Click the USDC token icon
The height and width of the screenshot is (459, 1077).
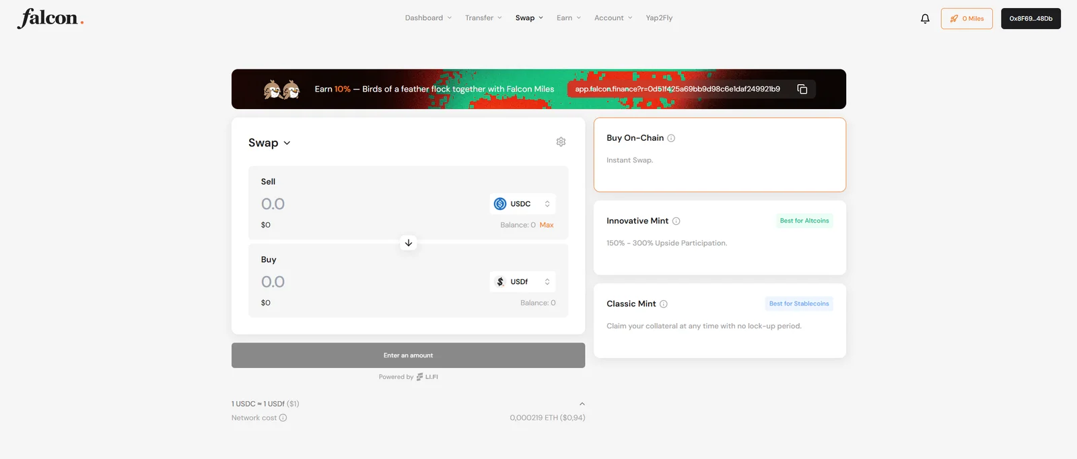pos(500,204)
